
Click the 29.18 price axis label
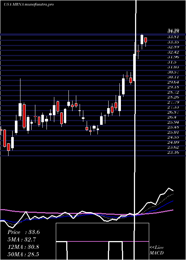[x=173, y=87]
